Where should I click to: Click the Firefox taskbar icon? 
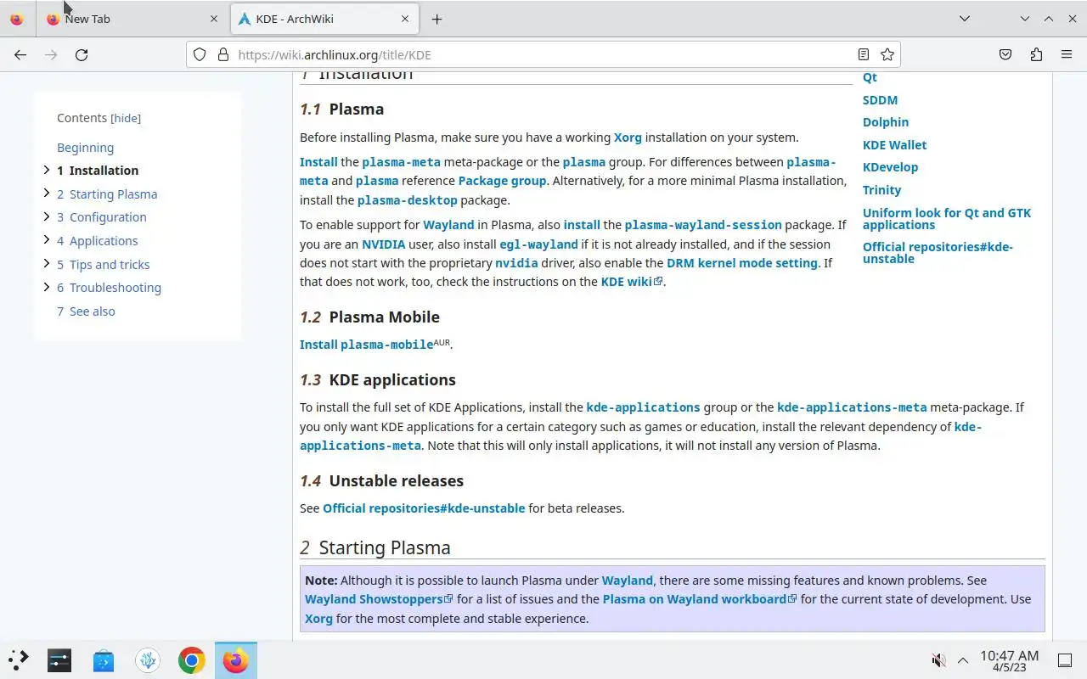click(236, 659)
